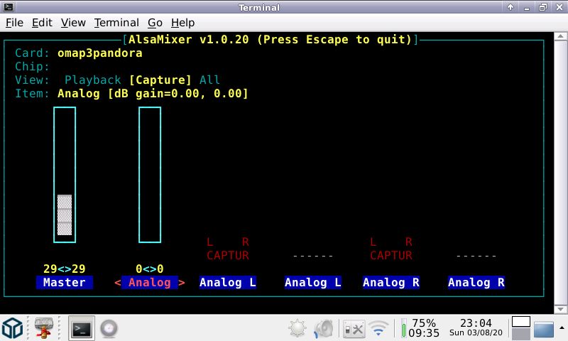
Task: Click the shade window up-arrow in titlebar
Action: point(511,7)
